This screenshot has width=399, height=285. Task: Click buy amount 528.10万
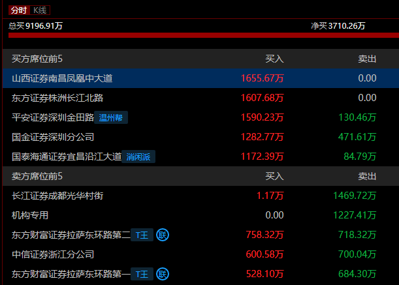click(264, 274)
